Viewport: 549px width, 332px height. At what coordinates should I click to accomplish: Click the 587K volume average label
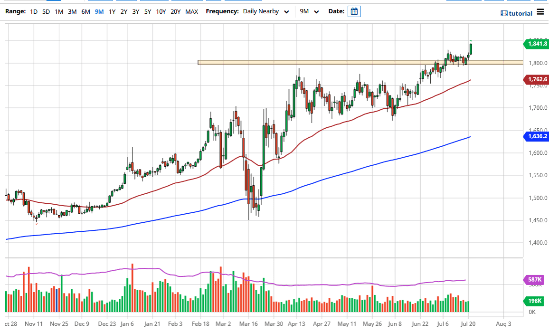click(534, 279)
